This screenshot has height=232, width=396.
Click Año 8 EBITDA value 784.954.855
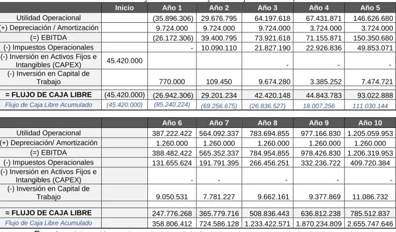269,153
